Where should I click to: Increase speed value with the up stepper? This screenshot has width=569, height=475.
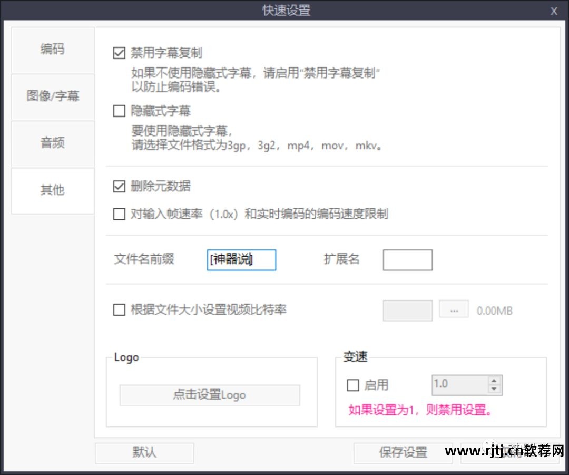494,381
